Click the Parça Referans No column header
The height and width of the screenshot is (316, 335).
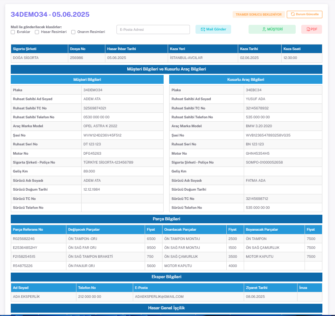coord(28,230)
